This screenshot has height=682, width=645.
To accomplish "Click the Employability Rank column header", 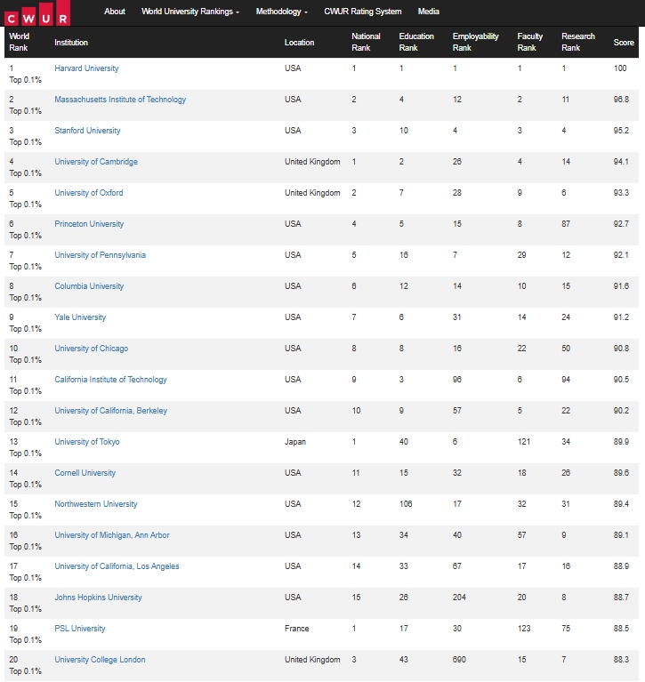I will click(475, 42).
